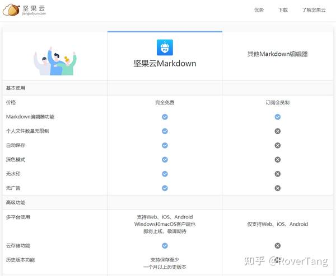
Task: Click the 个人文件数量无限制 row label
Action: [x=27, y=131]
